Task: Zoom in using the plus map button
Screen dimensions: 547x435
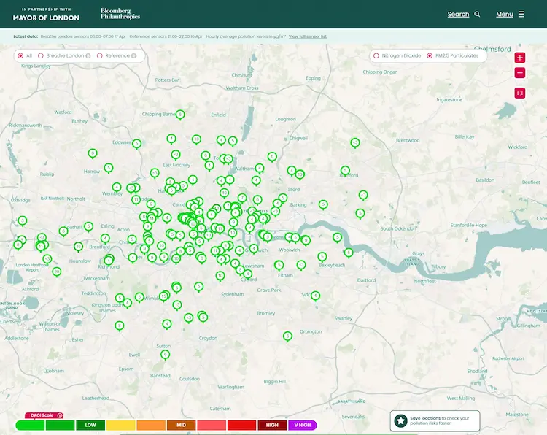Action: (519, 58)
